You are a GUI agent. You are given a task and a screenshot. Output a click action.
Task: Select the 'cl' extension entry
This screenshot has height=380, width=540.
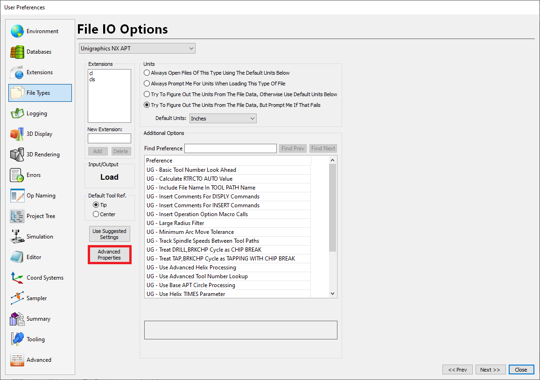pos(91,73)
